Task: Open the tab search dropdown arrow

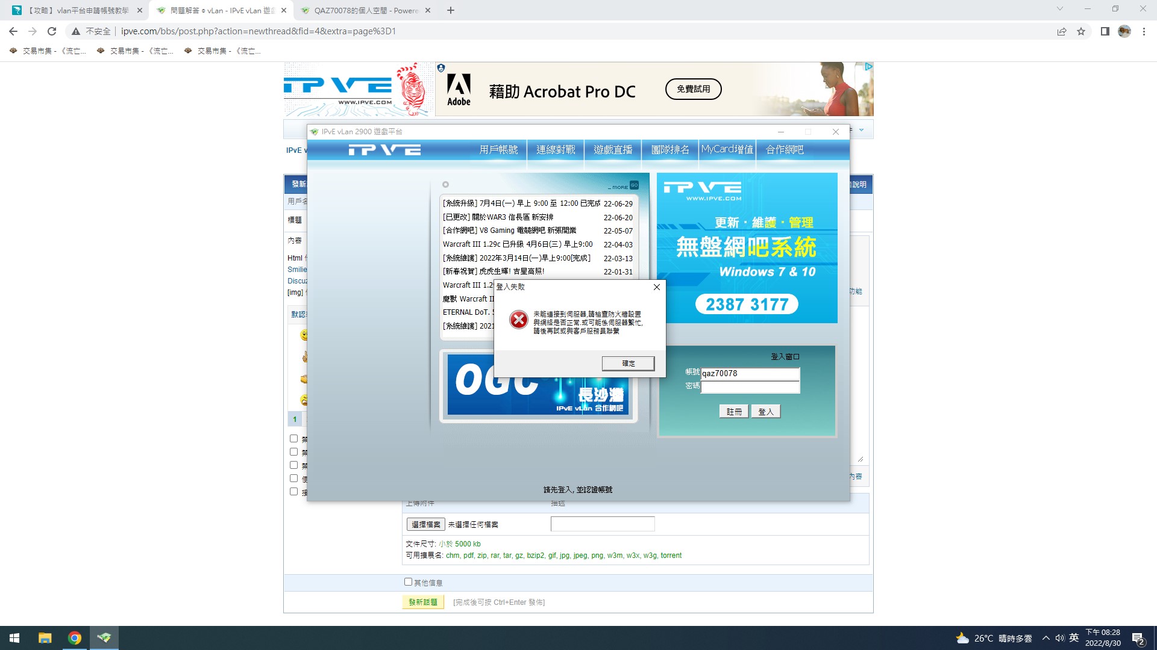Action: [1059, 9]
